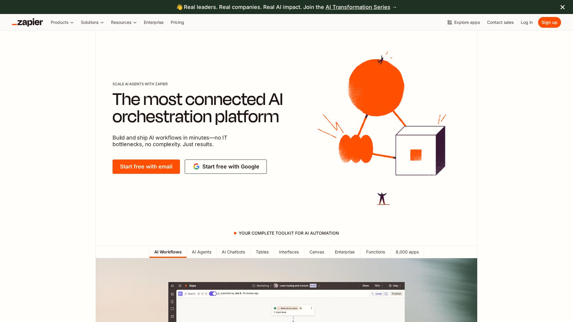573x322 pixels.
Task: Open the 70% zoom dropdown
Action: [x=379, y=286]
